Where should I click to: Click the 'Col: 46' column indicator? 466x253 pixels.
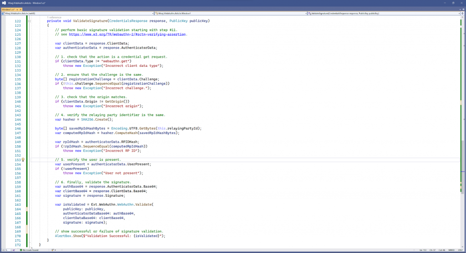442,250
